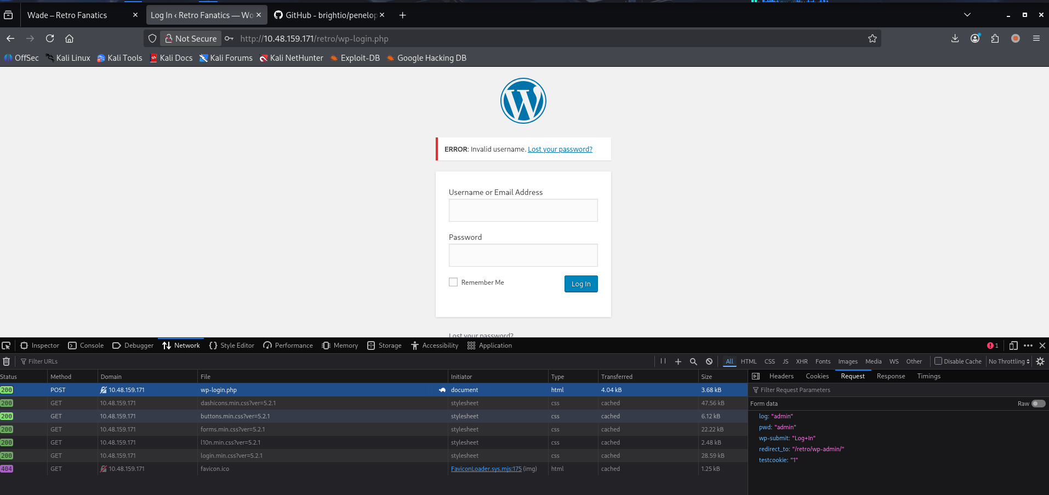
Task: Open Network settings gear icon
Action: (1040, 361)
